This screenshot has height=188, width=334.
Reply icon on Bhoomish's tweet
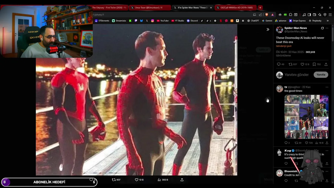(286, 181)
